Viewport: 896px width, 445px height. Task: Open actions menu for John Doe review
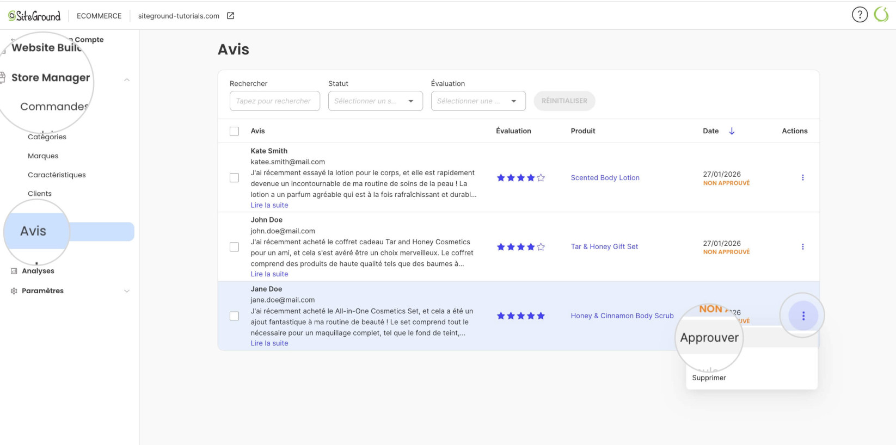tap(802, 246)
